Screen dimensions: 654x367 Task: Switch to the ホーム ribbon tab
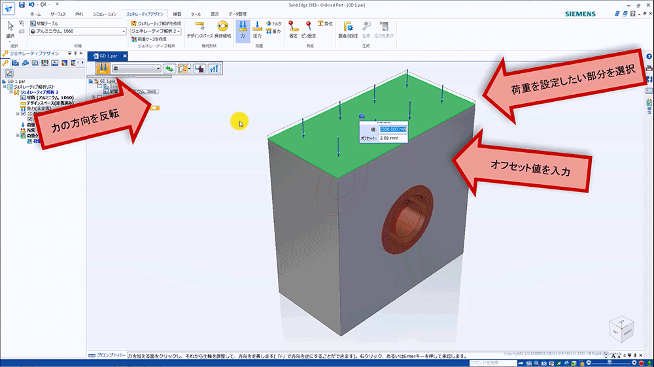[x=35, y=14]
